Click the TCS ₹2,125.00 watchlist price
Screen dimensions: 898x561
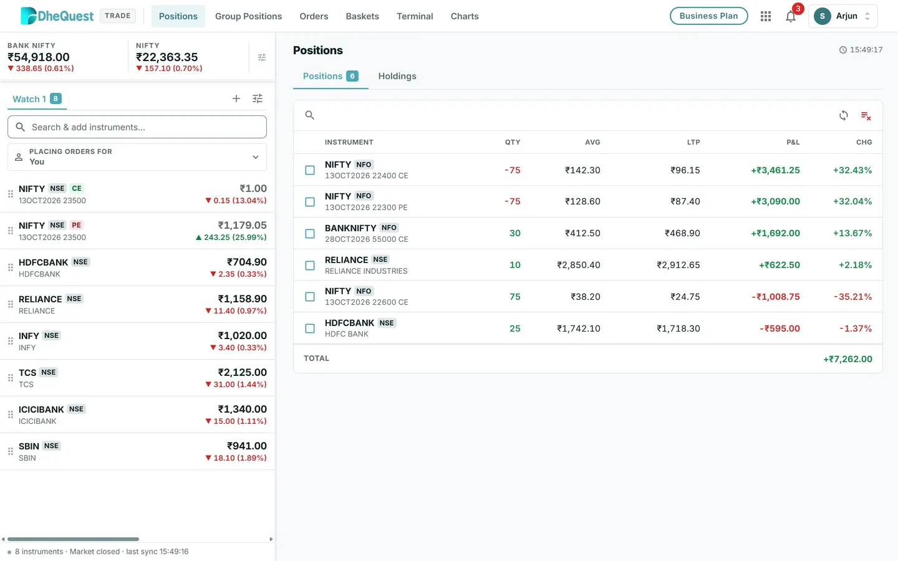tap(243, 372)
